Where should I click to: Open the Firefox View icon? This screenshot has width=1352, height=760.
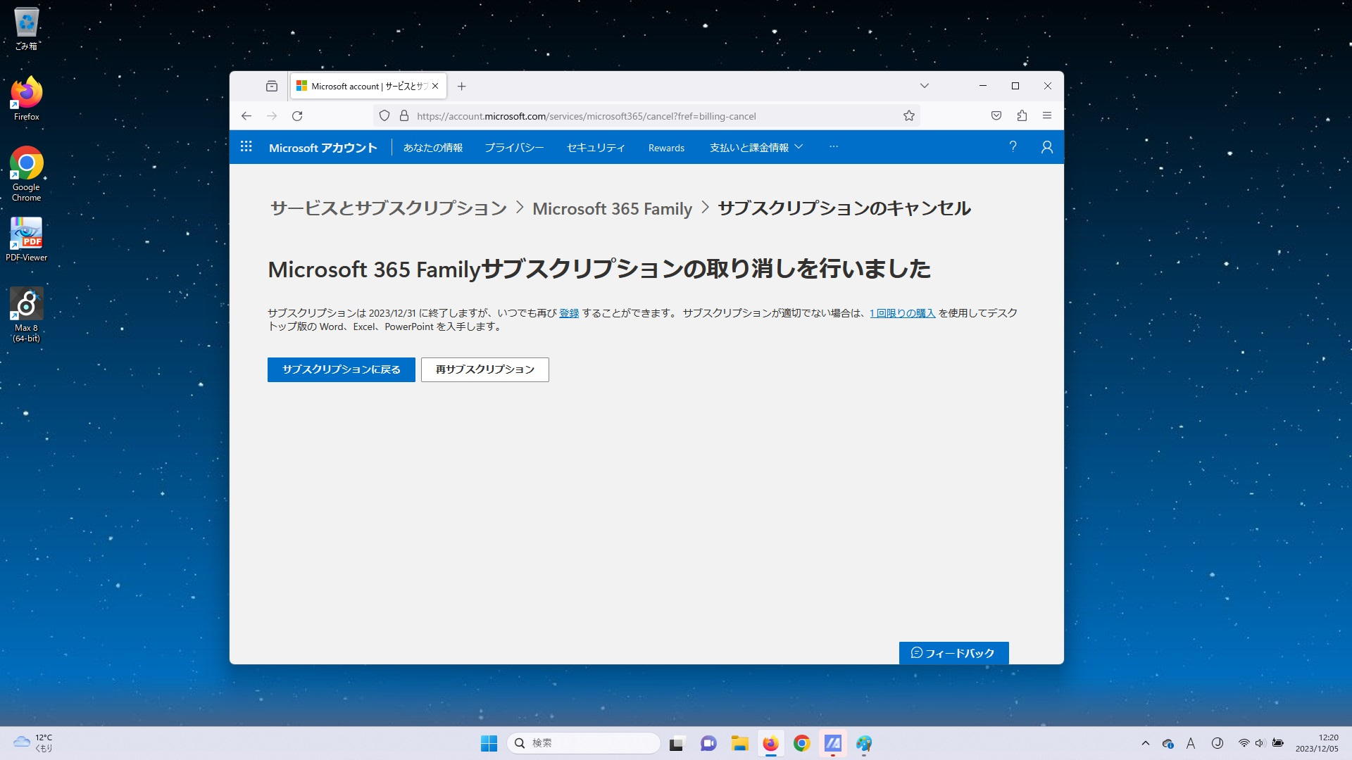[272, 86]
